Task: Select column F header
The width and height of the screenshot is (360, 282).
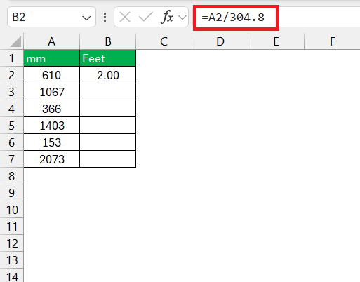Action: point(333,41)
